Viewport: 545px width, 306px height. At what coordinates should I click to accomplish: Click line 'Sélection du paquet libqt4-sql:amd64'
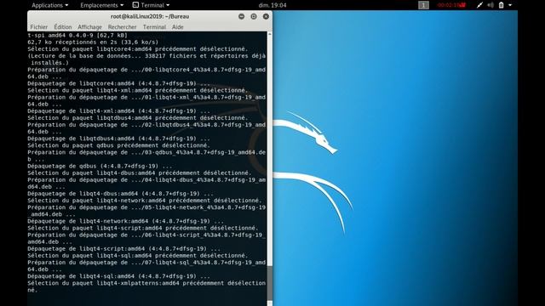[x=138, y=256]
